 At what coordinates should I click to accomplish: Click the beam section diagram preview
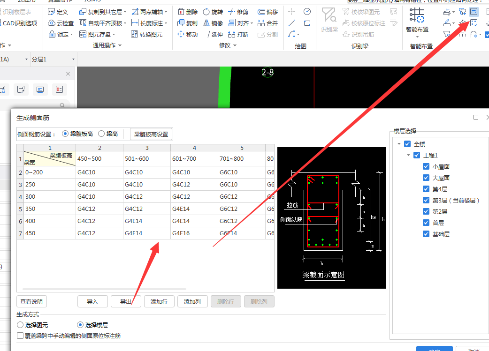click(x=331, y=218)
